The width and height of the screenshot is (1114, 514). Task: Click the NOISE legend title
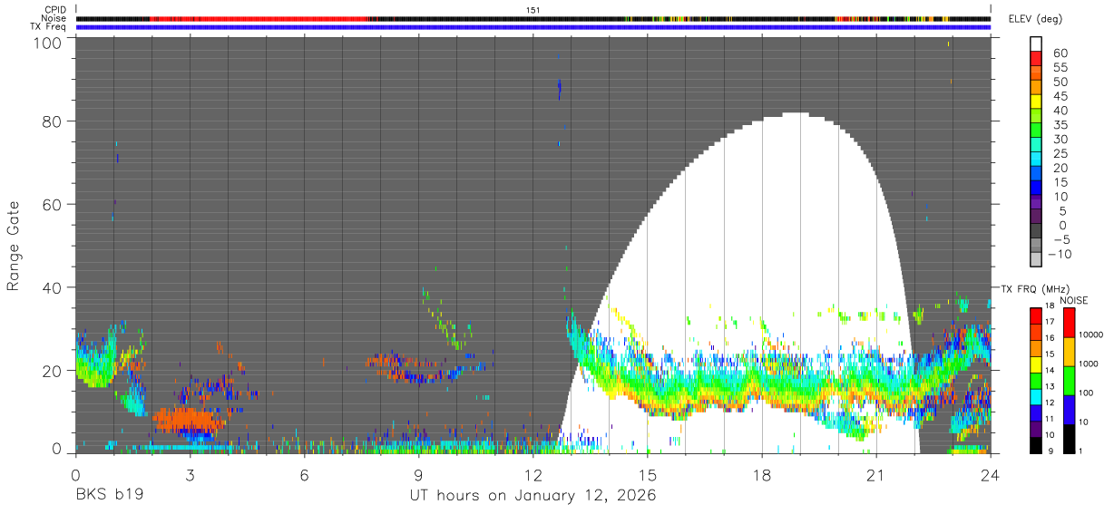[1075, 300]
